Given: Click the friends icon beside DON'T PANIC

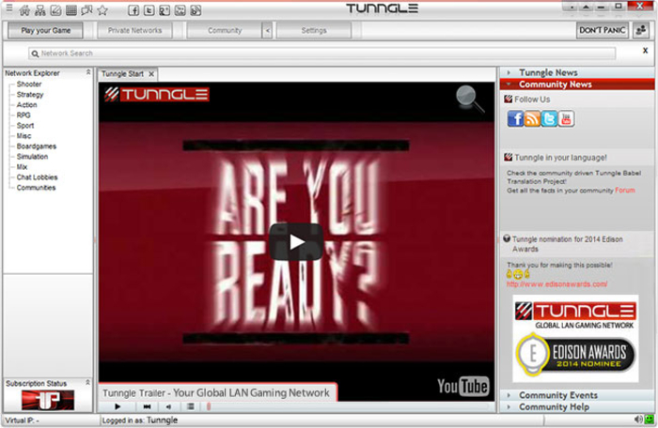Looking at the screenshot, I should coord(641,30).
